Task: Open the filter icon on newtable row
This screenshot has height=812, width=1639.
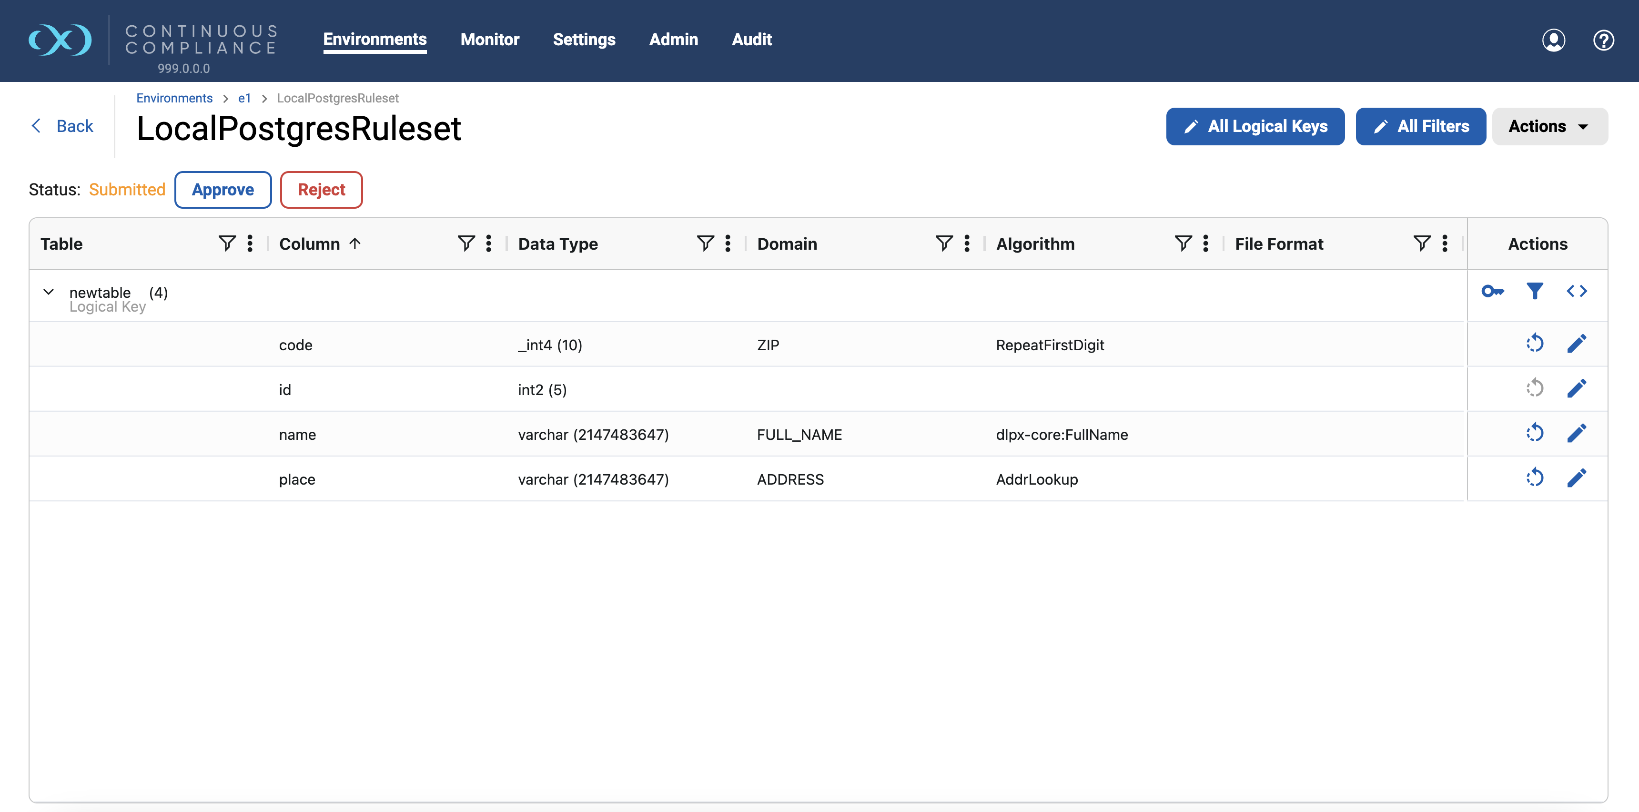Action: point(1535,291)
